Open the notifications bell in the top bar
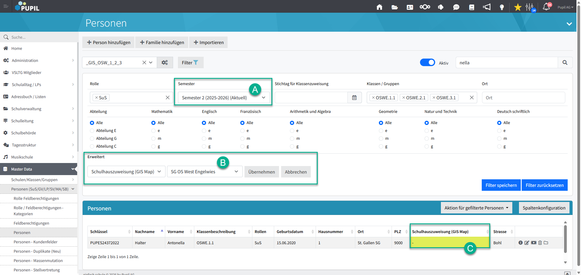Viewport: 581px width, 275px height. [x=546, y=7]
